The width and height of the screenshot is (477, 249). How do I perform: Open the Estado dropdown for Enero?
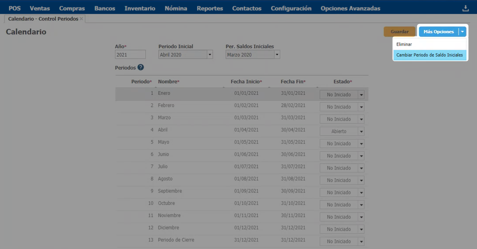[x=361, y=95]
